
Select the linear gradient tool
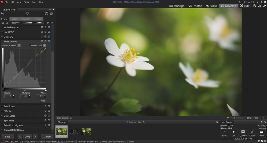point(28,23)
